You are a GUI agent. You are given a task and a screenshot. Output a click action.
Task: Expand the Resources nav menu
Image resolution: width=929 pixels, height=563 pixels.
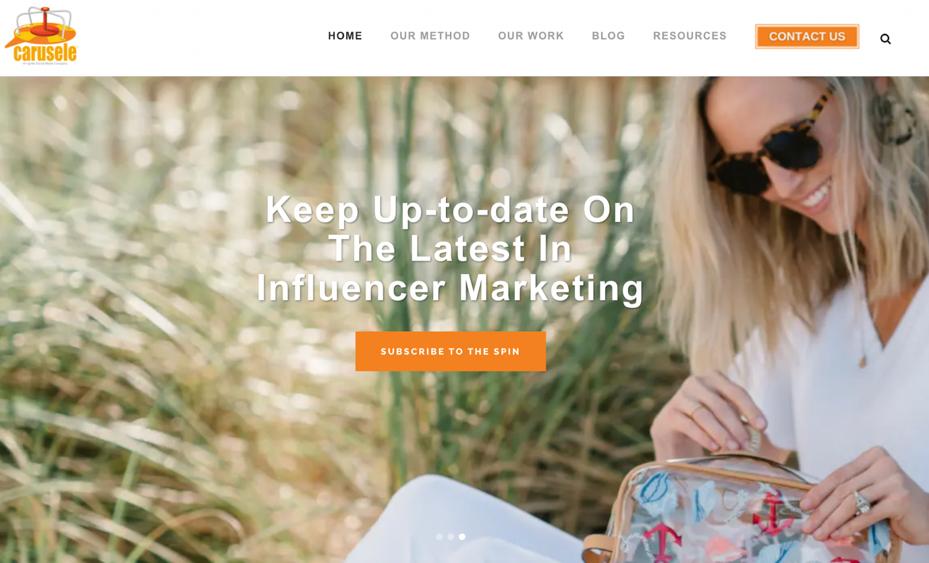[x=690, y=36]
